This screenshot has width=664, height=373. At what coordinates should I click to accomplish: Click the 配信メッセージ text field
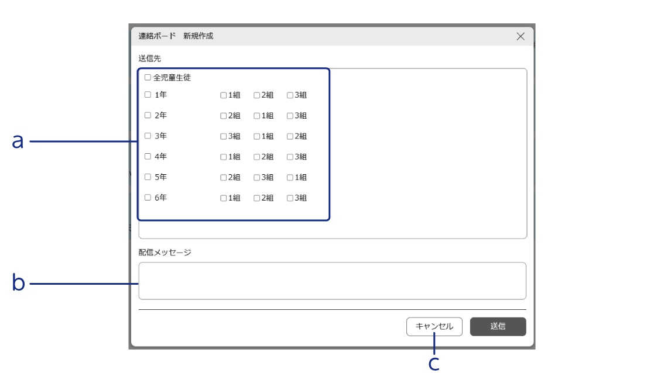point(332,281)
